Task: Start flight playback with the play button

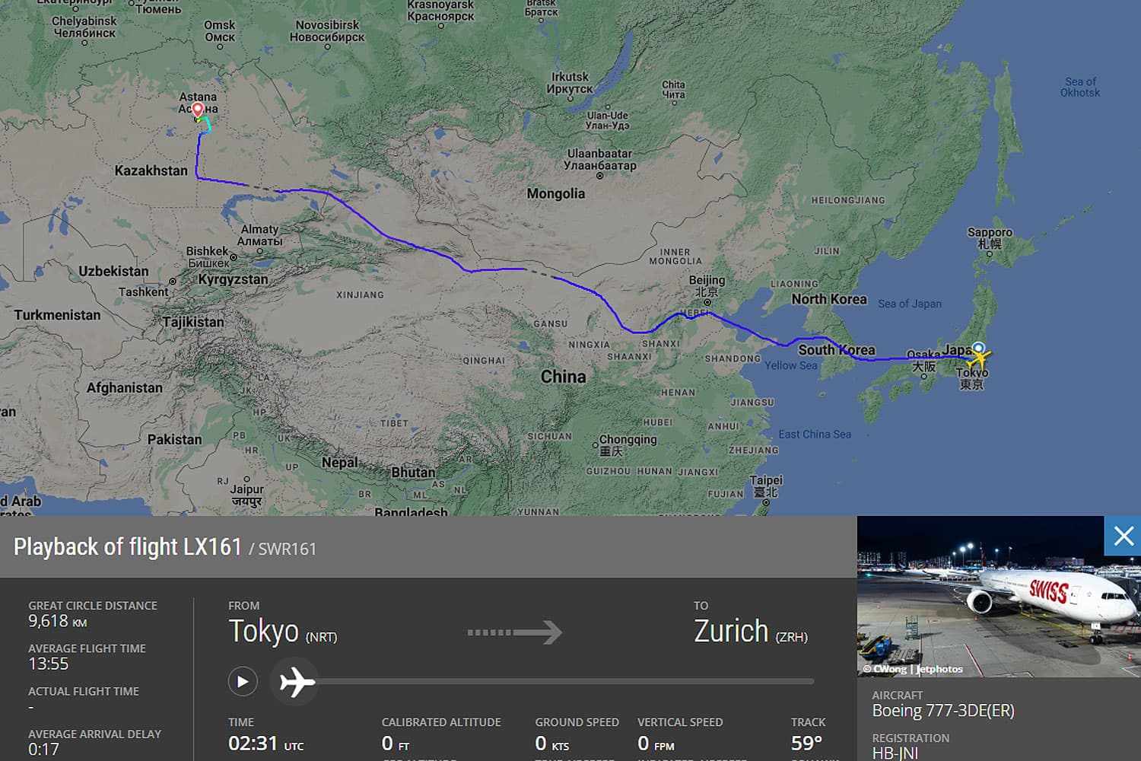Action: point(243,681)
